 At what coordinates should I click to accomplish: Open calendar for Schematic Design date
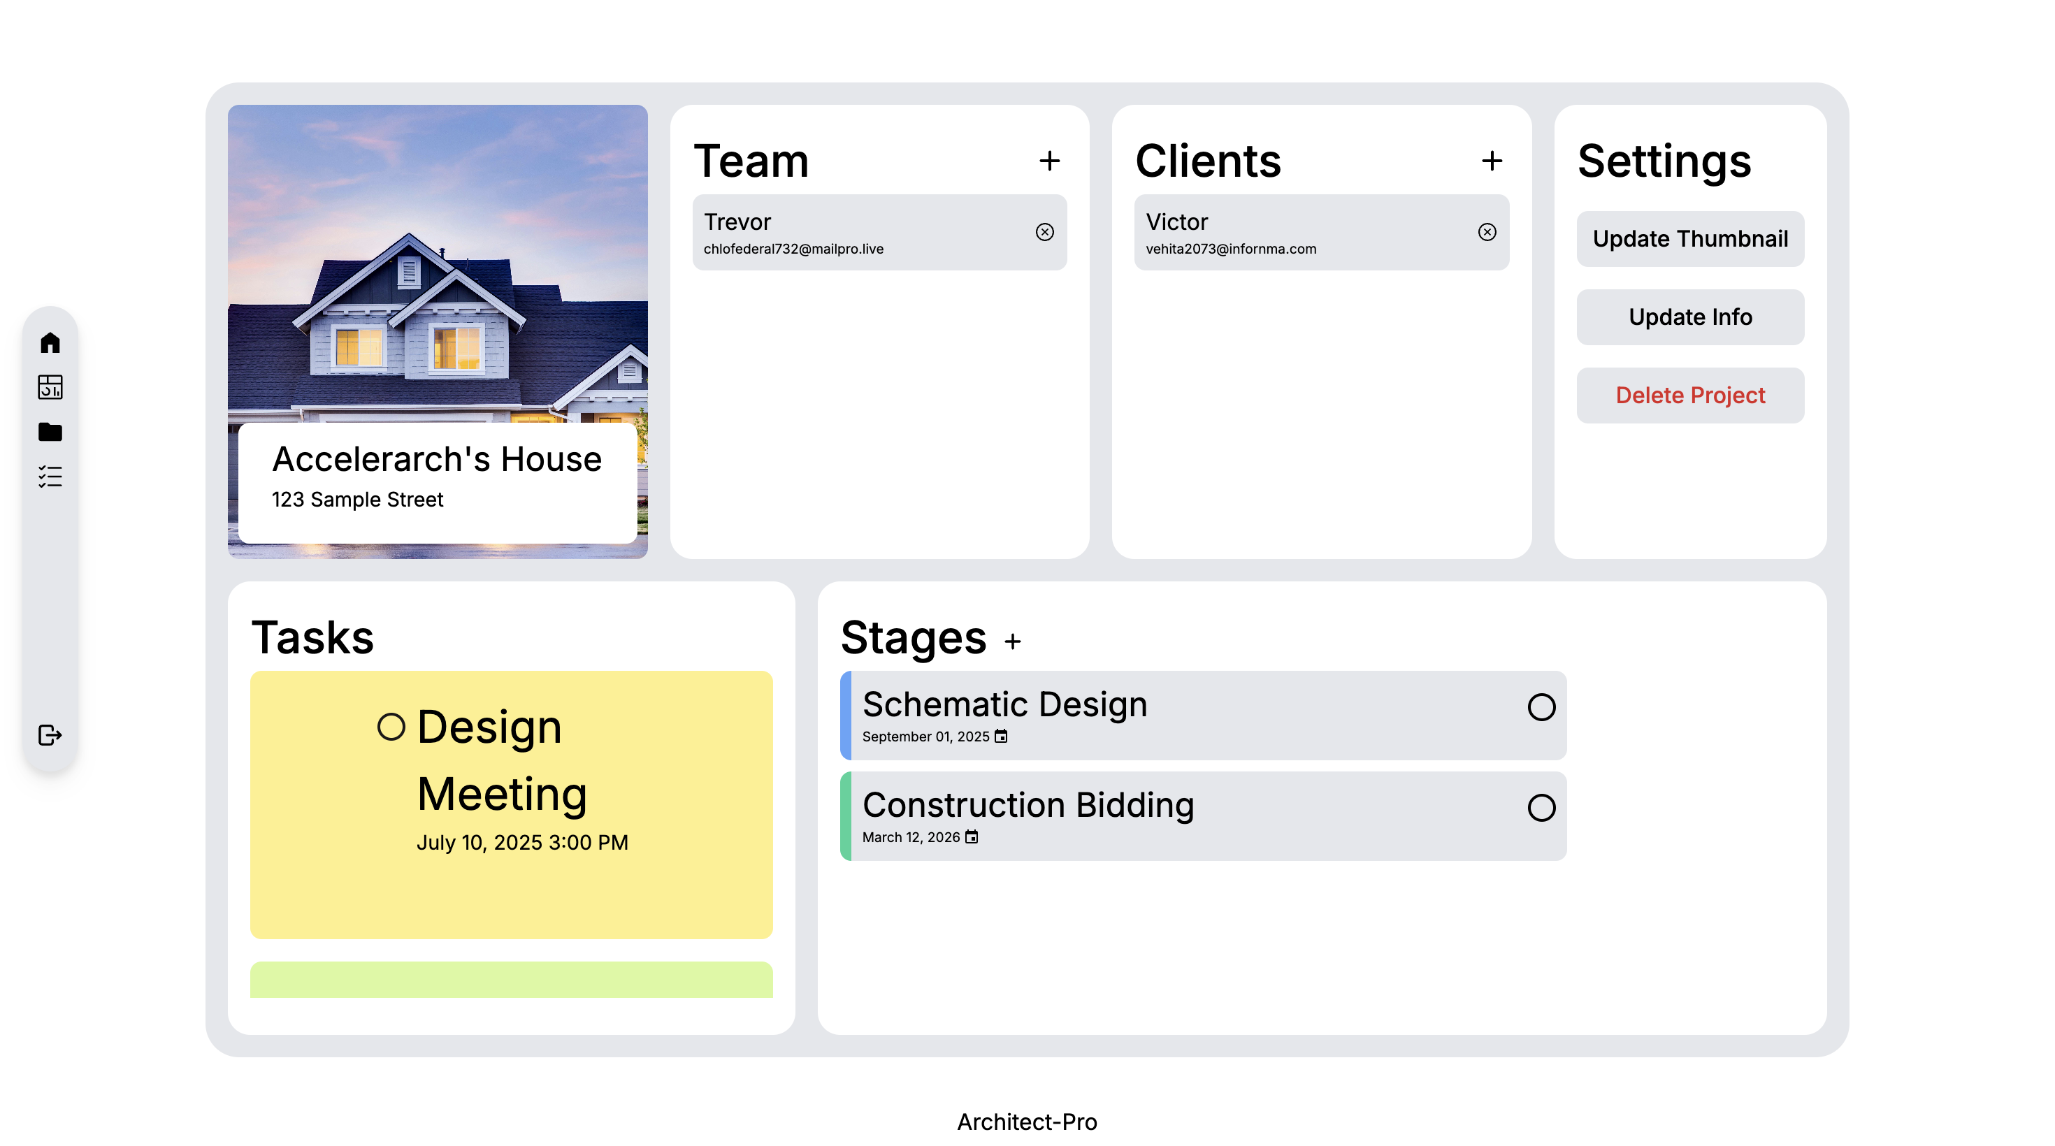tap(1001, 737)
